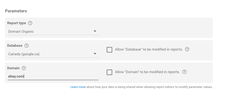233x105 pixels.
Task: Click the text about how your data is being shared
Action: pos(150,87)
